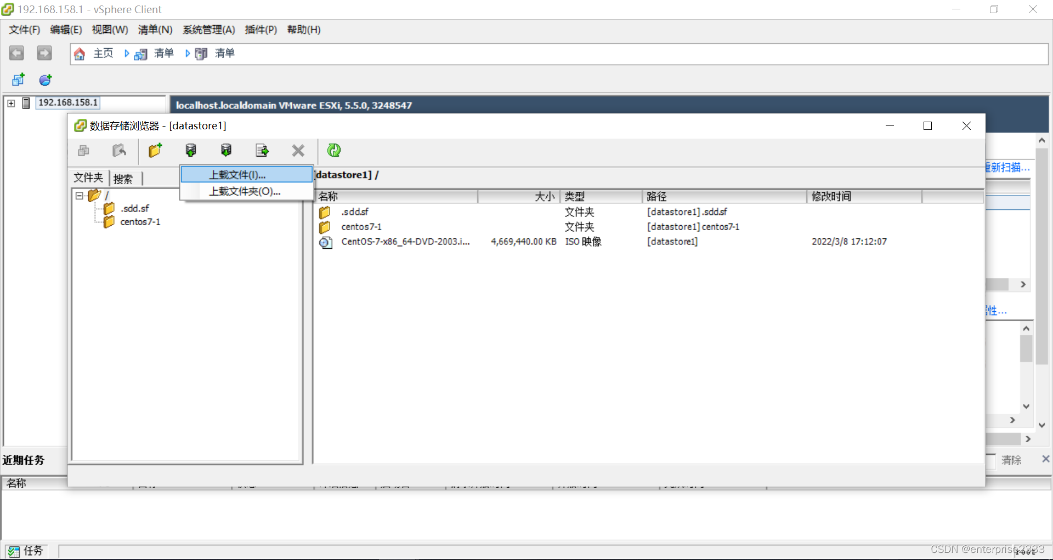
Task: Click the forward navigation arrow icon
Action: (x=44, y=53)
